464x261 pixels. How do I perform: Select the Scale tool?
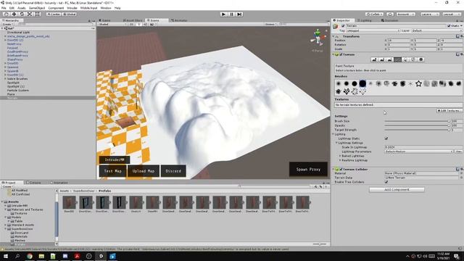30,14
